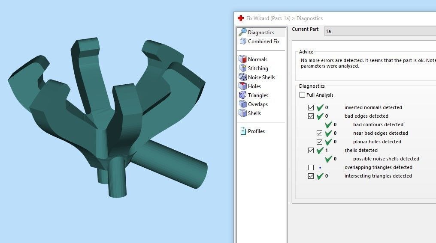Uncheck shells detected checkbox
This screenshot has height=243, width=436.
[x=311, y=151]
